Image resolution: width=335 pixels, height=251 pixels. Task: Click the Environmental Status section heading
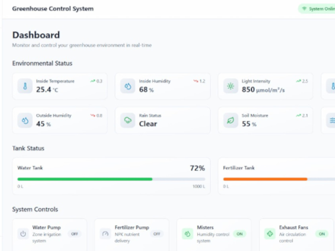pyautogui.click(x=42, y=63)
